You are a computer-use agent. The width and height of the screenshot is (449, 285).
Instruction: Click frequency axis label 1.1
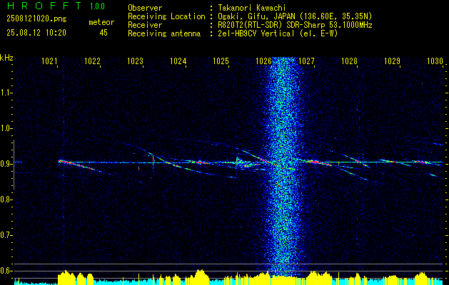pos(6,93)
